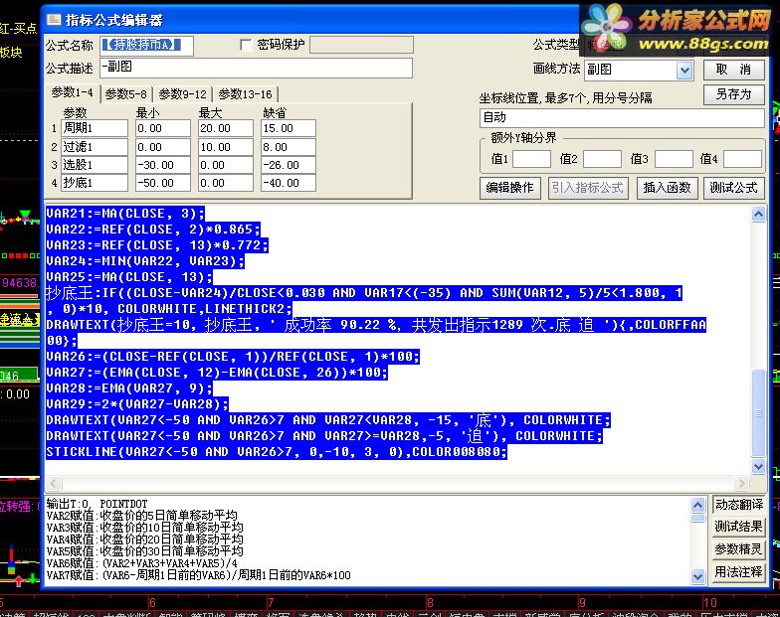Image resolution: width=780 pixels, height=617 pixels.
Task: Click code editor horizontal scroll right arrow
Action: [x=741, y=483]
